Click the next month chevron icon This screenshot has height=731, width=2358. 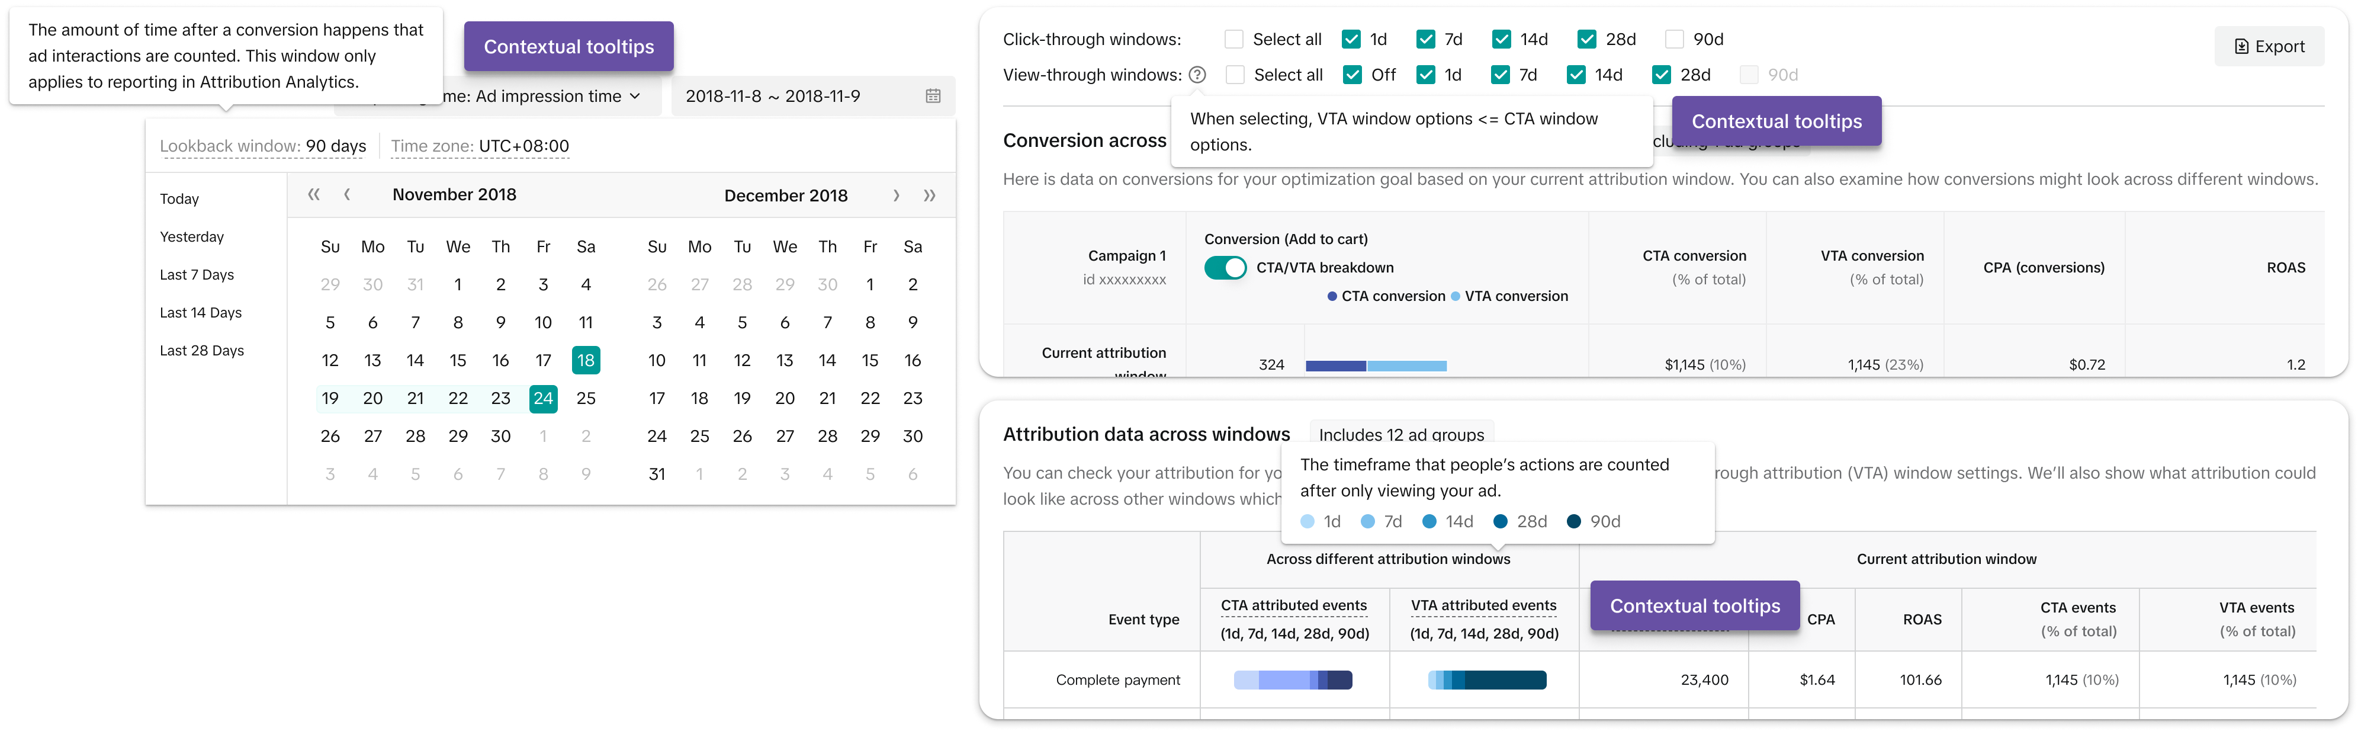[896, 196]
